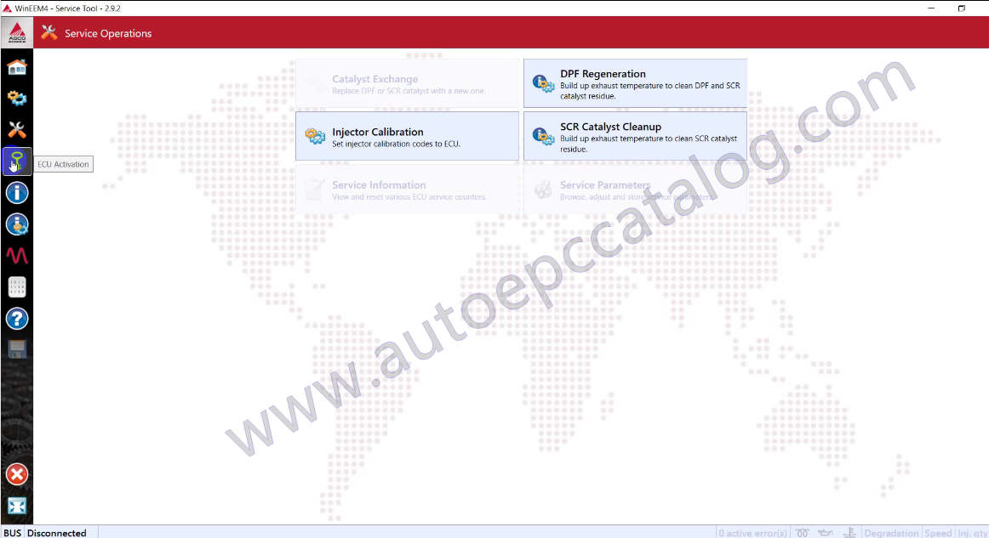Screen dimensions: 989x538
Task: Click the DPF Regeneration card icon
Action: coord(543,84)
